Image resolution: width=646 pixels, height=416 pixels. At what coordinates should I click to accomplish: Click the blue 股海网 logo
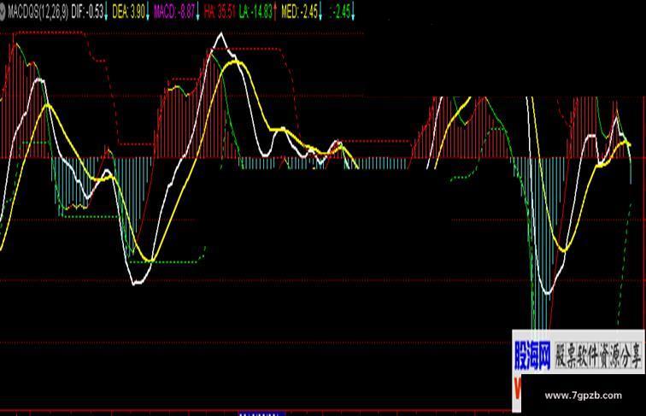(x=532, y=356)
